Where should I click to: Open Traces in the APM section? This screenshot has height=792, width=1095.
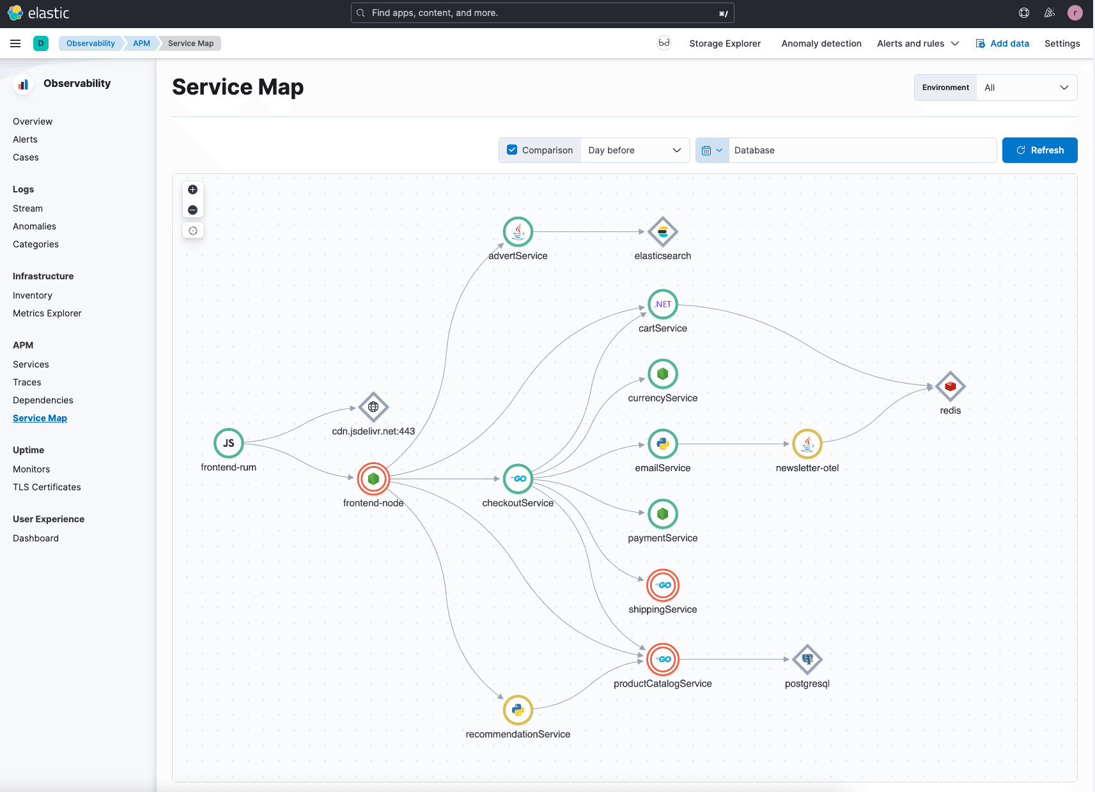click(x=27, y=382)
